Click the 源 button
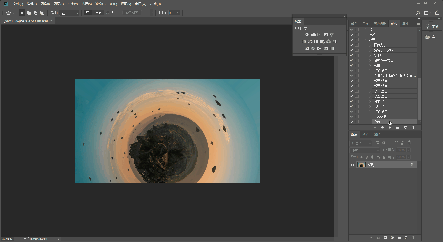The image size is (443, 242). pos(88,13)
